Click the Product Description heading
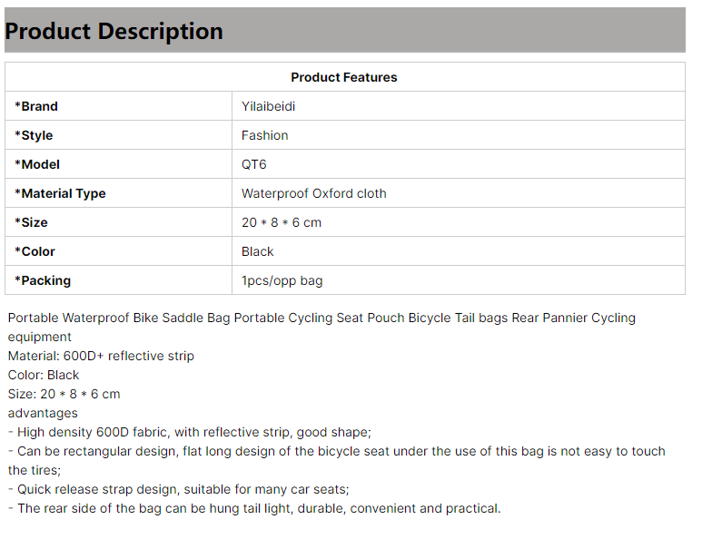This screenshot has height=539, width=722. (114, 31)
